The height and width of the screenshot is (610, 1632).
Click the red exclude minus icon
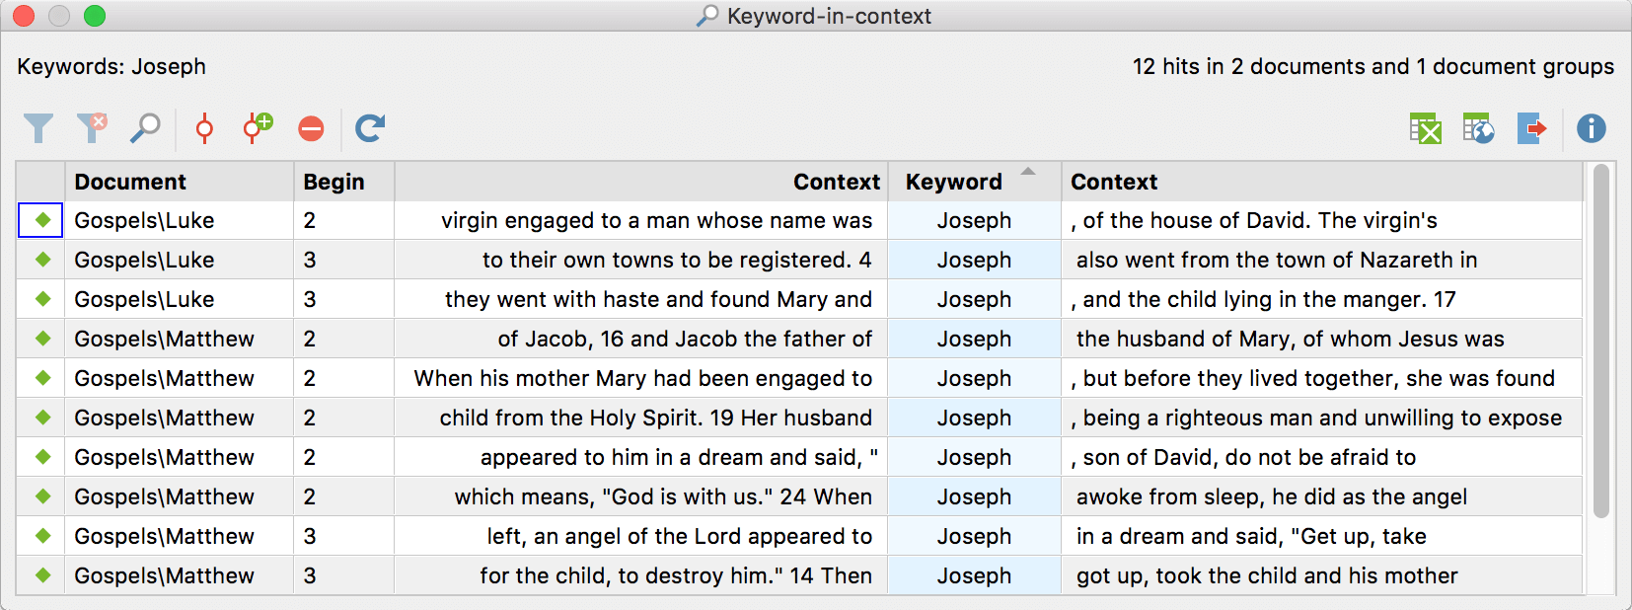point(311,129)
